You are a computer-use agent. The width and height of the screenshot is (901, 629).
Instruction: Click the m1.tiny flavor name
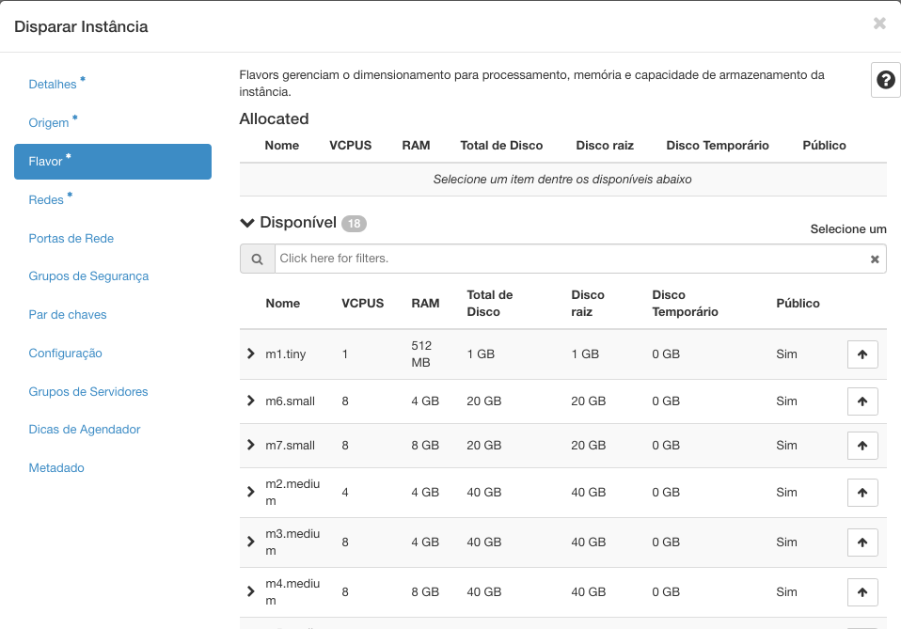coord(286,354)
